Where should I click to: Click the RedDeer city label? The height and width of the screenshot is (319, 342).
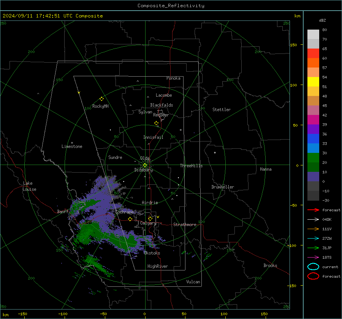click(x=161, y=115)
